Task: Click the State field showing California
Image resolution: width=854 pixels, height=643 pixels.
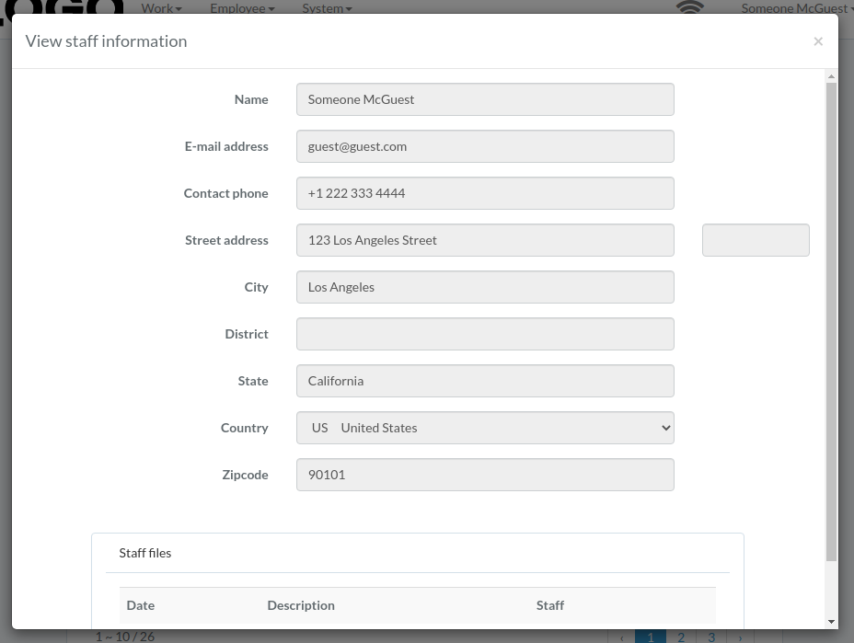Action: pyautogui.click(x=485, y=381)
